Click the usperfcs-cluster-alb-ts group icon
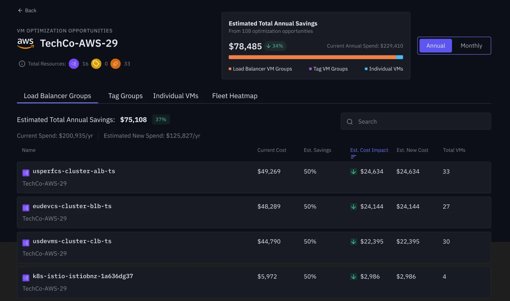The height and width of the screenshot is (301, 510). (x=26, y=173)
